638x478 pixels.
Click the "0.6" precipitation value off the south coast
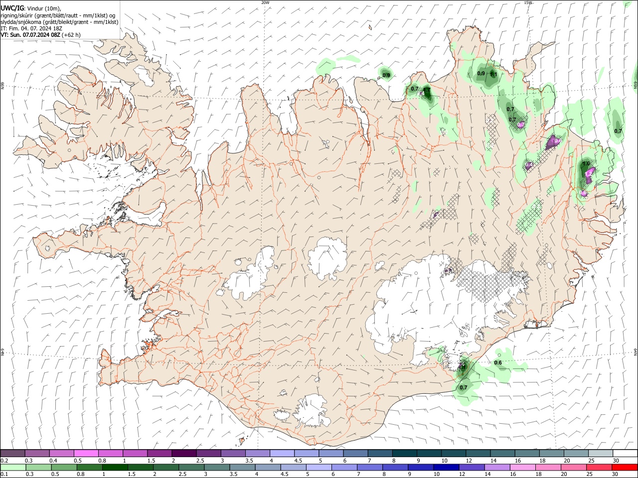[498, 362]
